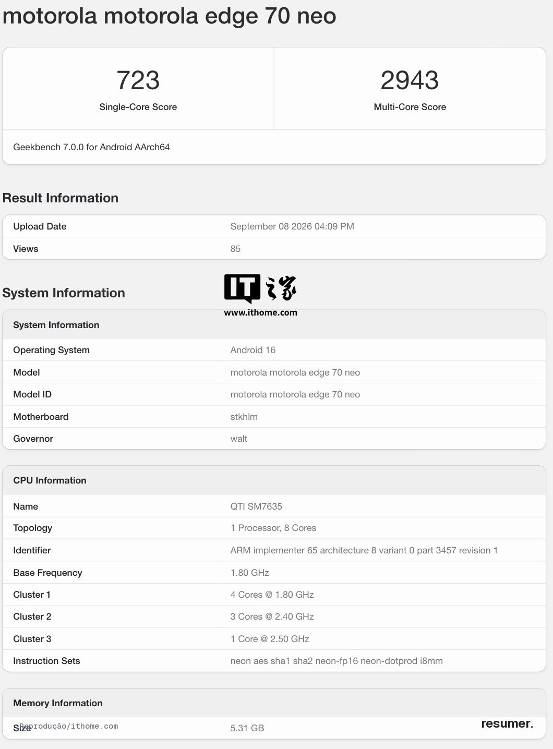Click 'Geekbench 7.0.0 for Android AArch64' text
553x749 pixels.
pyautogui.click(x=91, y=147)
